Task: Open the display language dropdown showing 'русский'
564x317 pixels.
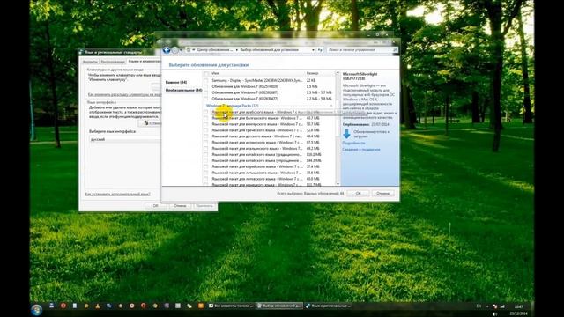Action: click(x=124, y=139)
